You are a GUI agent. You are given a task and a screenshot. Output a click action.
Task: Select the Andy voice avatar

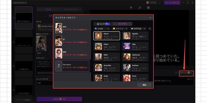click(x=99, y=78)
